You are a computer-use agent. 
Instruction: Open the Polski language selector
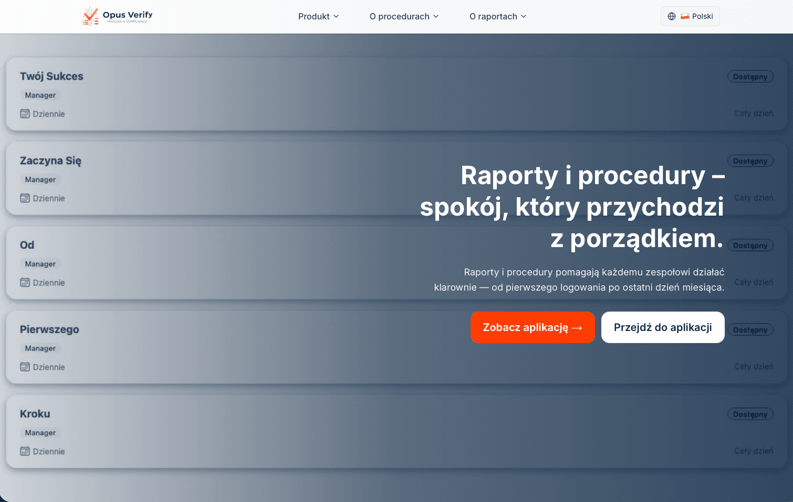click(x=690, y=16)
